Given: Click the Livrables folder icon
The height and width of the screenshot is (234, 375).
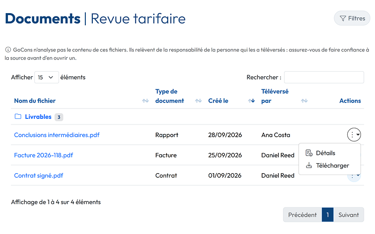Looking at the screenshot, I should (x=18, y=117).
